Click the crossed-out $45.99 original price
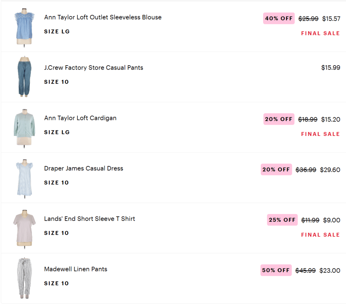 click(x=305, y=270)
